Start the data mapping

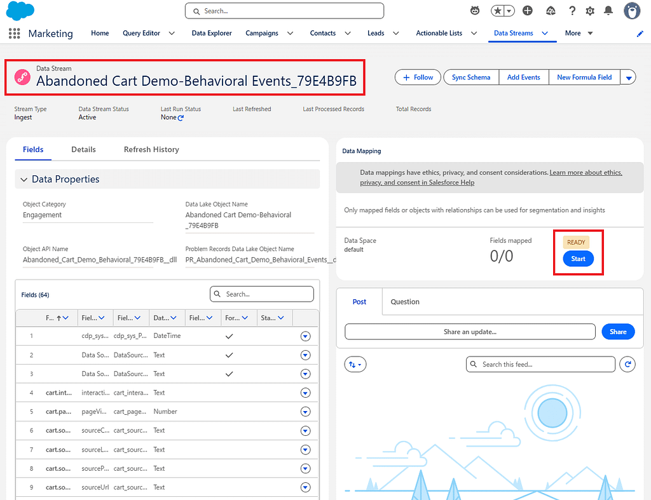click(x=578, y=259)
